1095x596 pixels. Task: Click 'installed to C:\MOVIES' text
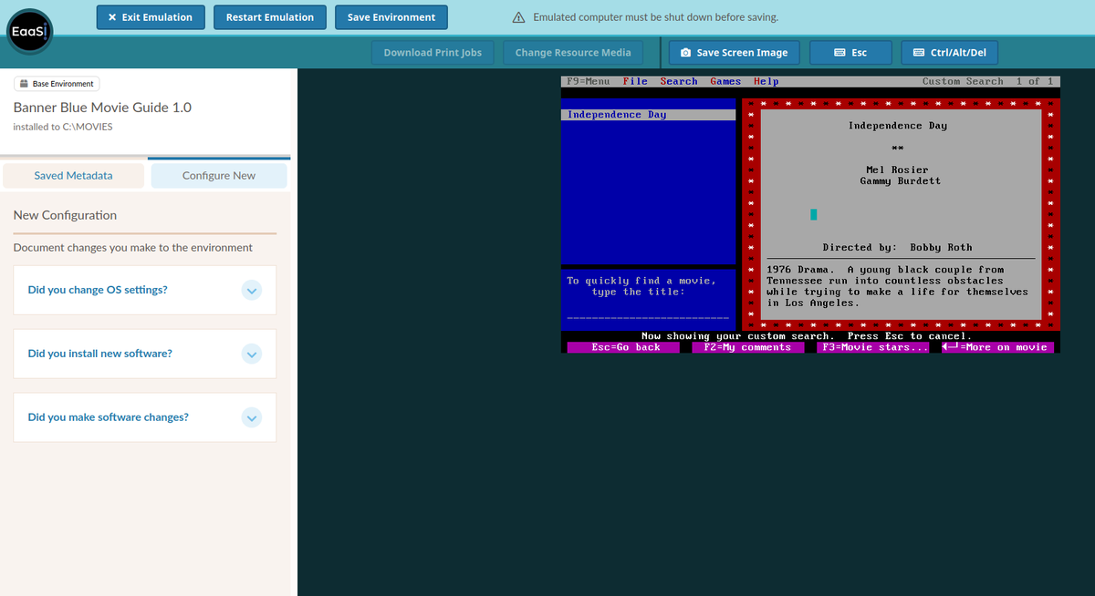pyautogui.click(x=63, y=127)
